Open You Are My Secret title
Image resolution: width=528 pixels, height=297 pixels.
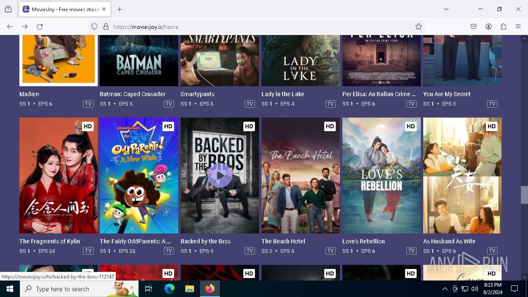447,94
